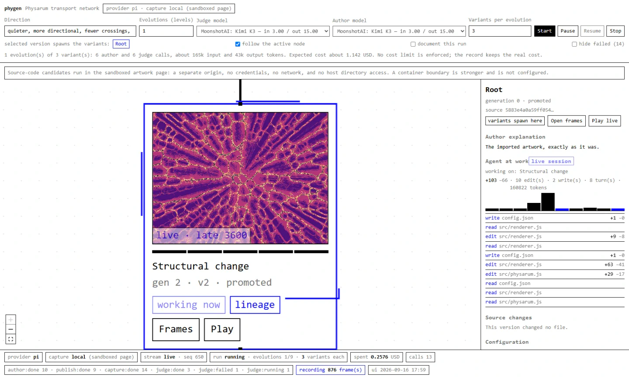This screenshot has width=629, height=377.
Task: Click working now on the node card
Action: (x=189, y=305)
